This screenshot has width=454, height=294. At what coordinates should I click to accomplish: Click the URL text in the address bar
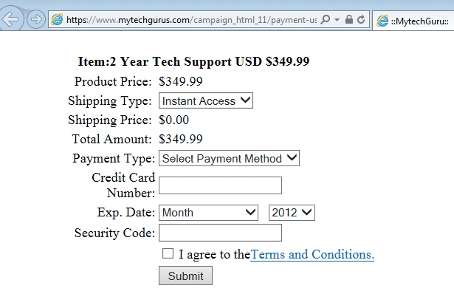pos(191,20)
